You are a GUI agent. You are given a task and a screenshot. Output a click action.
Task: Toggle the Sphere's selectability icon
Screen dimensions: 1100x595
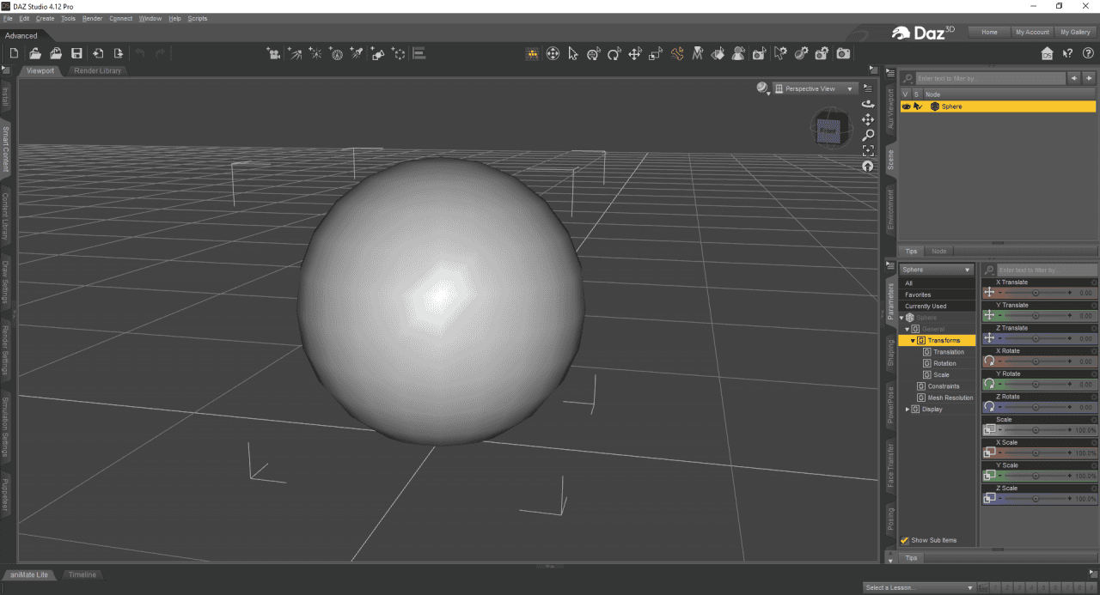(x=918, y=106)
